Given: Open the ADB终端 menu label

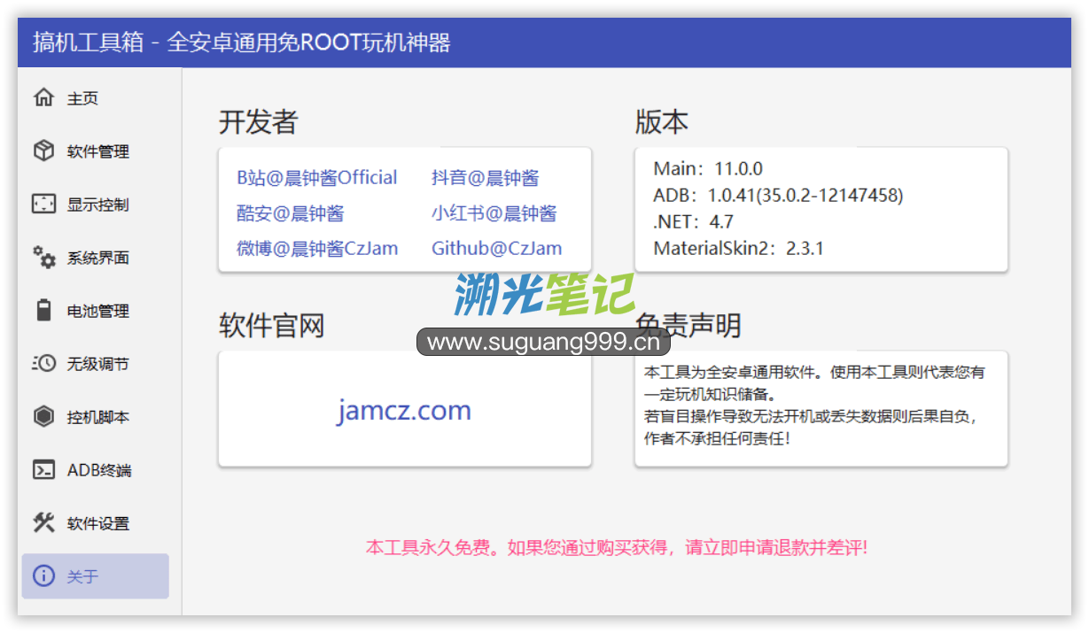Looking at the screenshot, I should click(x=99, y=471).
